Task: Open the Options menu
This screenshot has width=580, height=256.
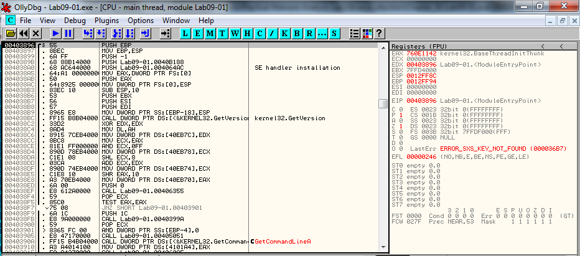Action: pyautogui.click(x=141, y=21)
